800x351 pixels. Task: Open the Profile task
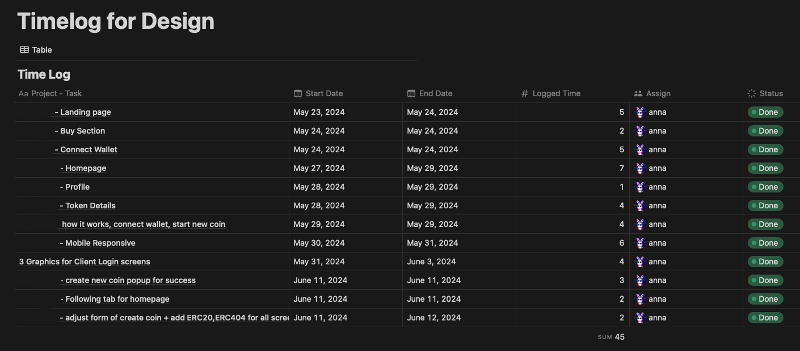tap(75, 187)
